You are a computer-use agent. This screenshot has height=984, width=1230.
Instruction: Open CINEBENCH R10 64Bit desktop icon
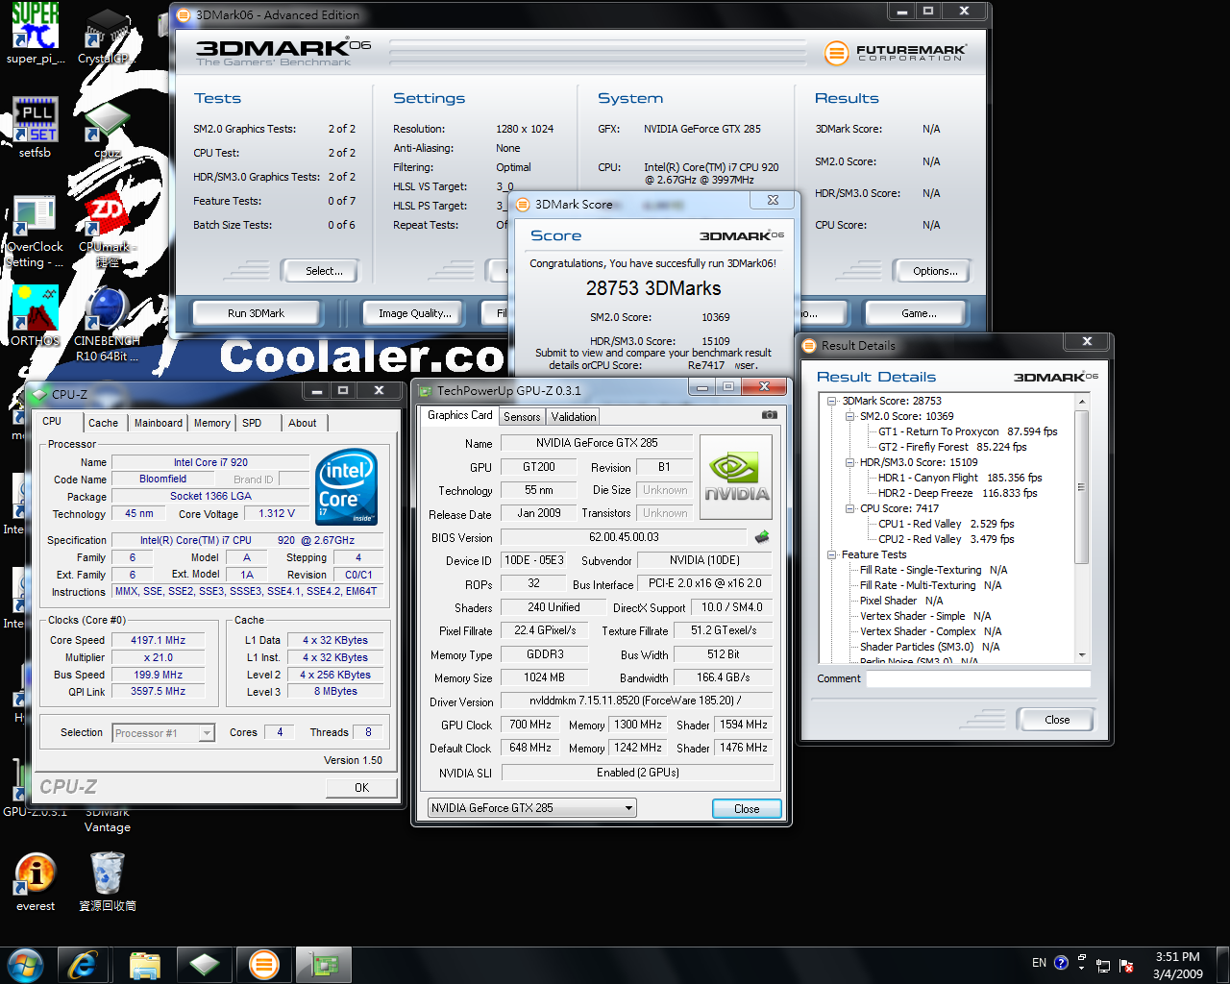pos(107,324)
